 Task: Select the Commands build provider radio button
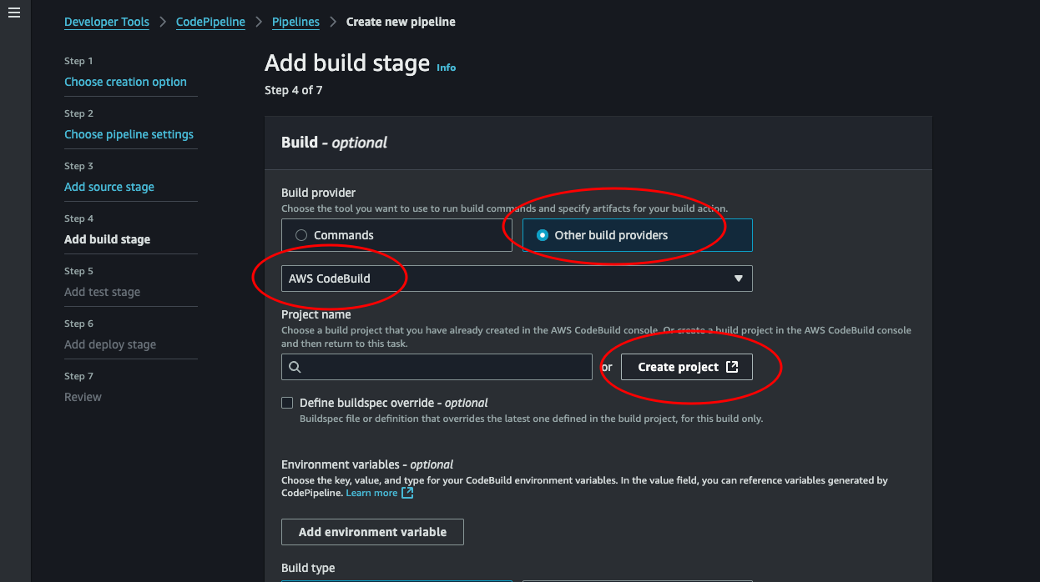(x=300, y=235)
